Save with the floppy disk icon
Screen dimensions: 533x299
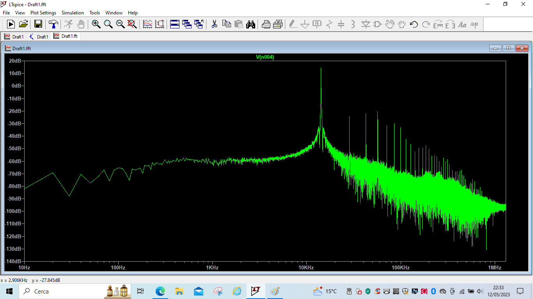click(38, 24)
